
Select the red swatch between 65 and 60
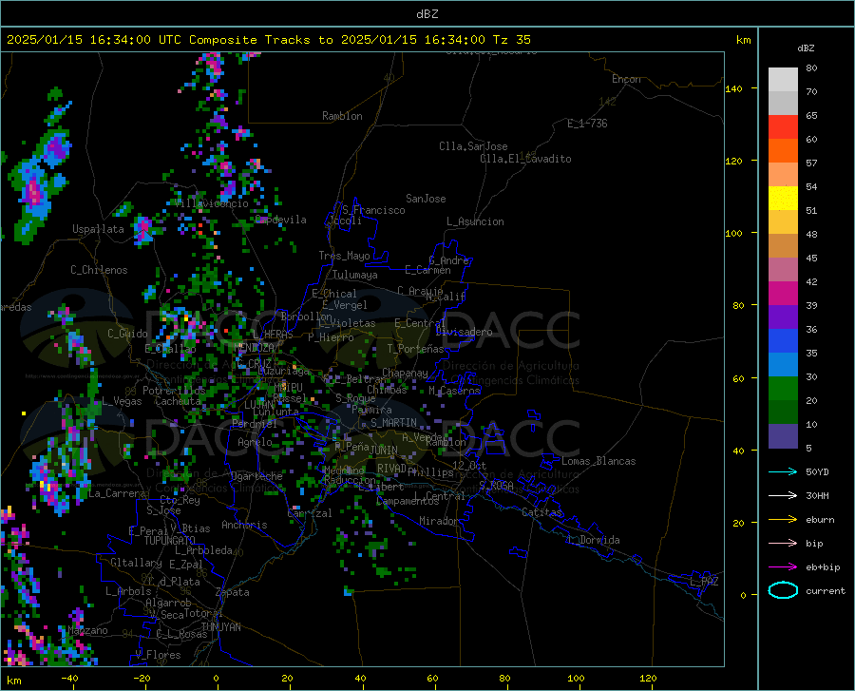pyautogui.click(x=783, y=127)
